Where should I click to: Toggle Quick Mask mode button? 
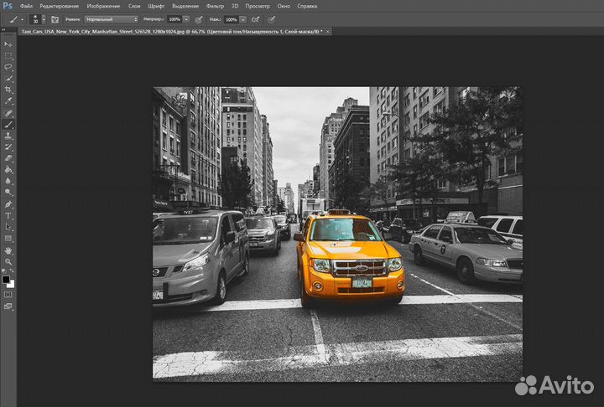8,295
